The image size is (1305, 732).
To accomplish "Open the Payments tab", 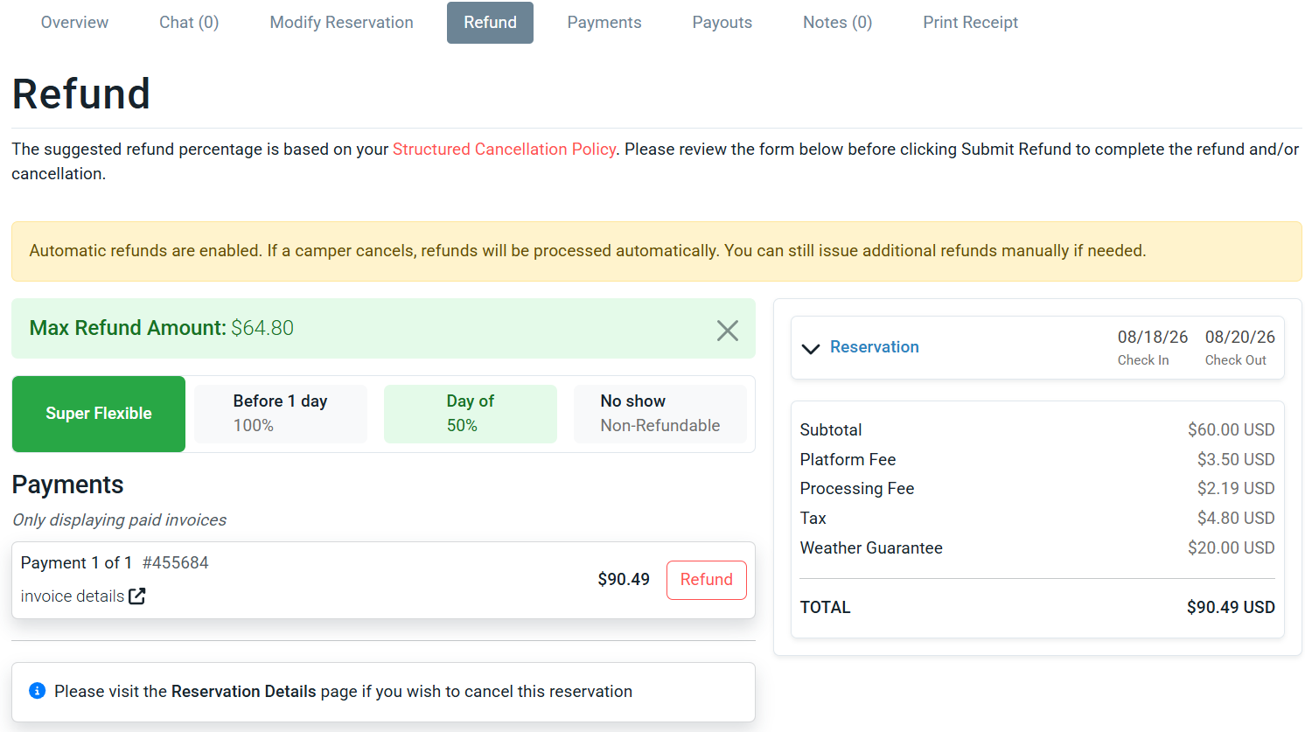I will 604,23.
